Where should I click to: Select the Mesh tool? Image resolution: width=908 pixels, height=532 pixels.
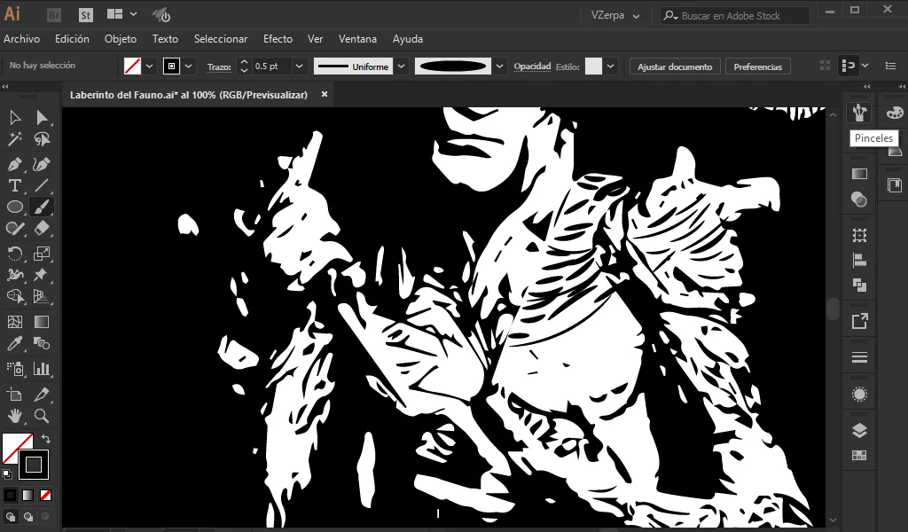point(15,322)
